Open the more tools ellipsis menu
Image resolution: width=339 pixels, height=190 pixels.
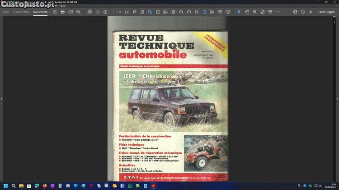(x=278, y=12)
